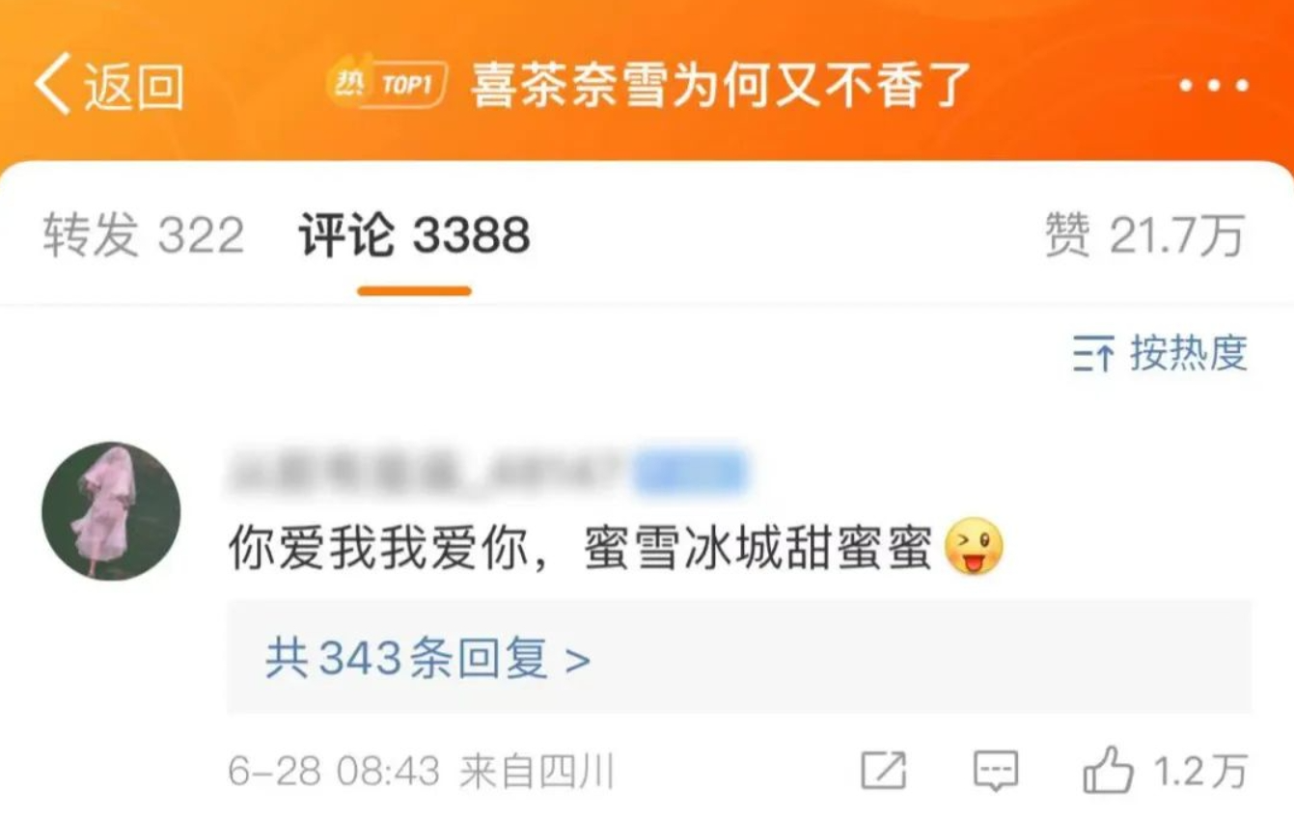Open the three-dots more menu
1294x817 pixels.
click(x=1214, y=86)
